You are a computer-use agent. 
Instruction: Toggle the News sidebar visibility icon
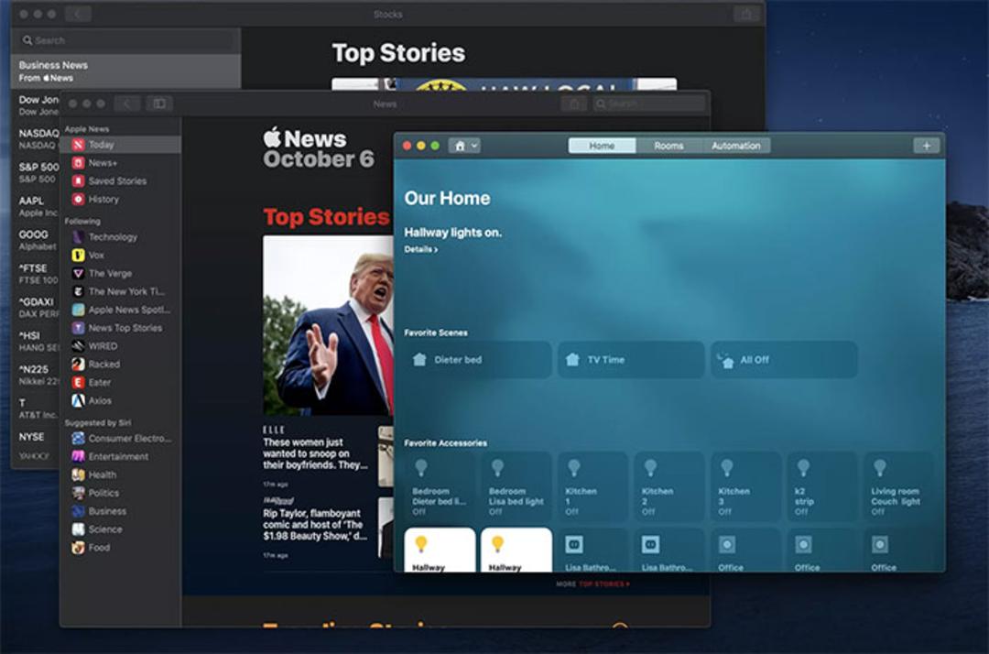pos(159,104)
